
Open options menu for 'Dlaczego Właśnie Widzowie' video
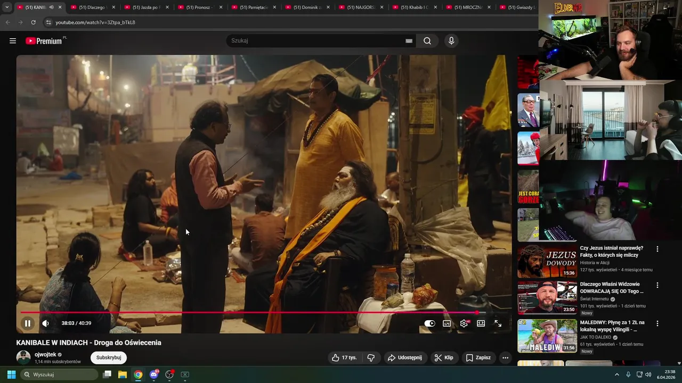click(657, 285)
